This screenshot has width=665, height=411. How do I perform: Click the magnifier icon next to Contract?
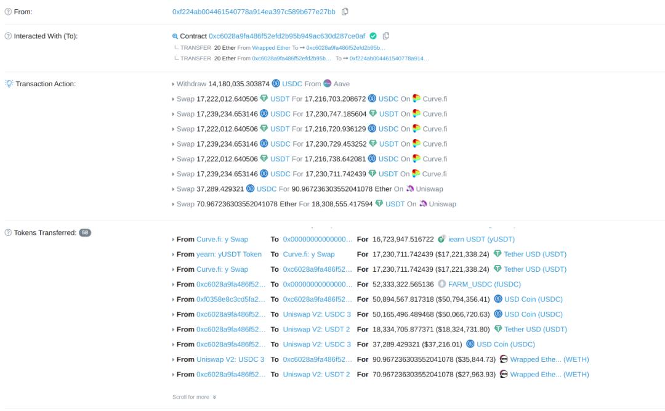coord(175,36)
